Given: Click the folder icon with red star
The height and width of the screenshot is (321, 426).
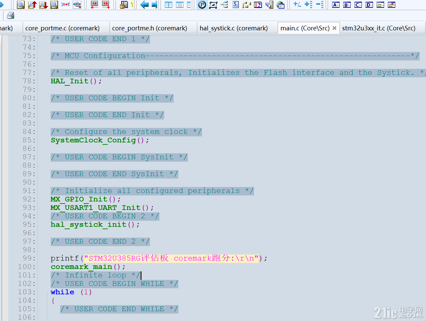Looking at the screenshot, I should (x=392, y=5).
